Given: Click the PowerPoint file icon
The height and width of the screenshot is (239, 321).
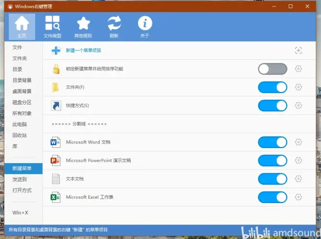Looking at the screenshot, I should tap(55, 161).
